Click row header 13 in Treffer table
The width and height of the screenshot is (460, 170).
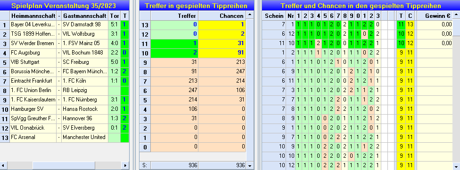coord(145,25)
